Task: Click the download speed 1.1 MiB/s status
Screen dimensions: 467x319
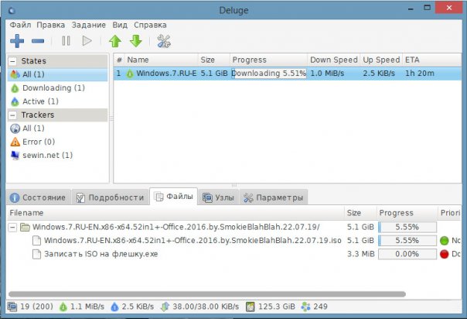Action: pyautogui.click(x=82, y=307)
